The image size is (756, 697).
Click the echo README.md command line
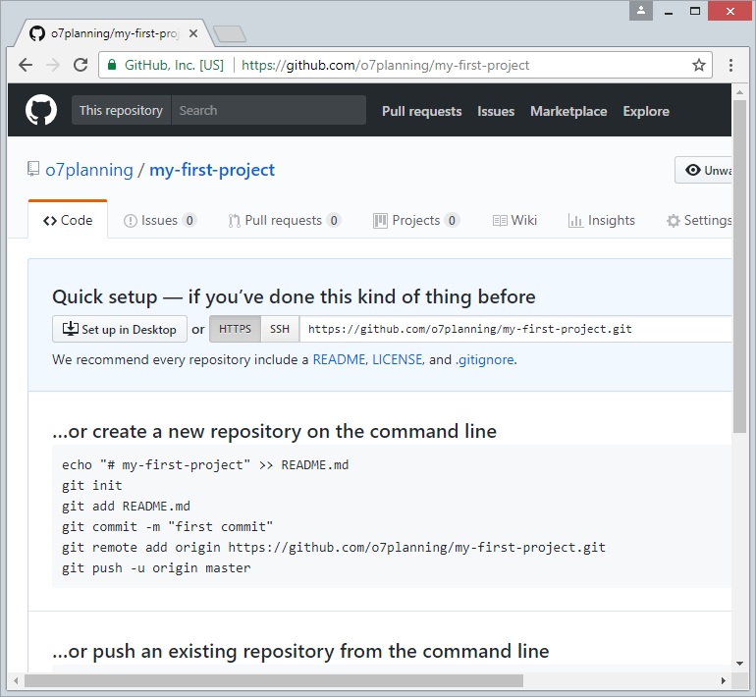[205, 465]
